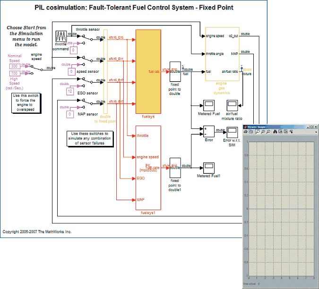
Task: Click Save current axes settings icon
Action: click(x=280, y=132)
